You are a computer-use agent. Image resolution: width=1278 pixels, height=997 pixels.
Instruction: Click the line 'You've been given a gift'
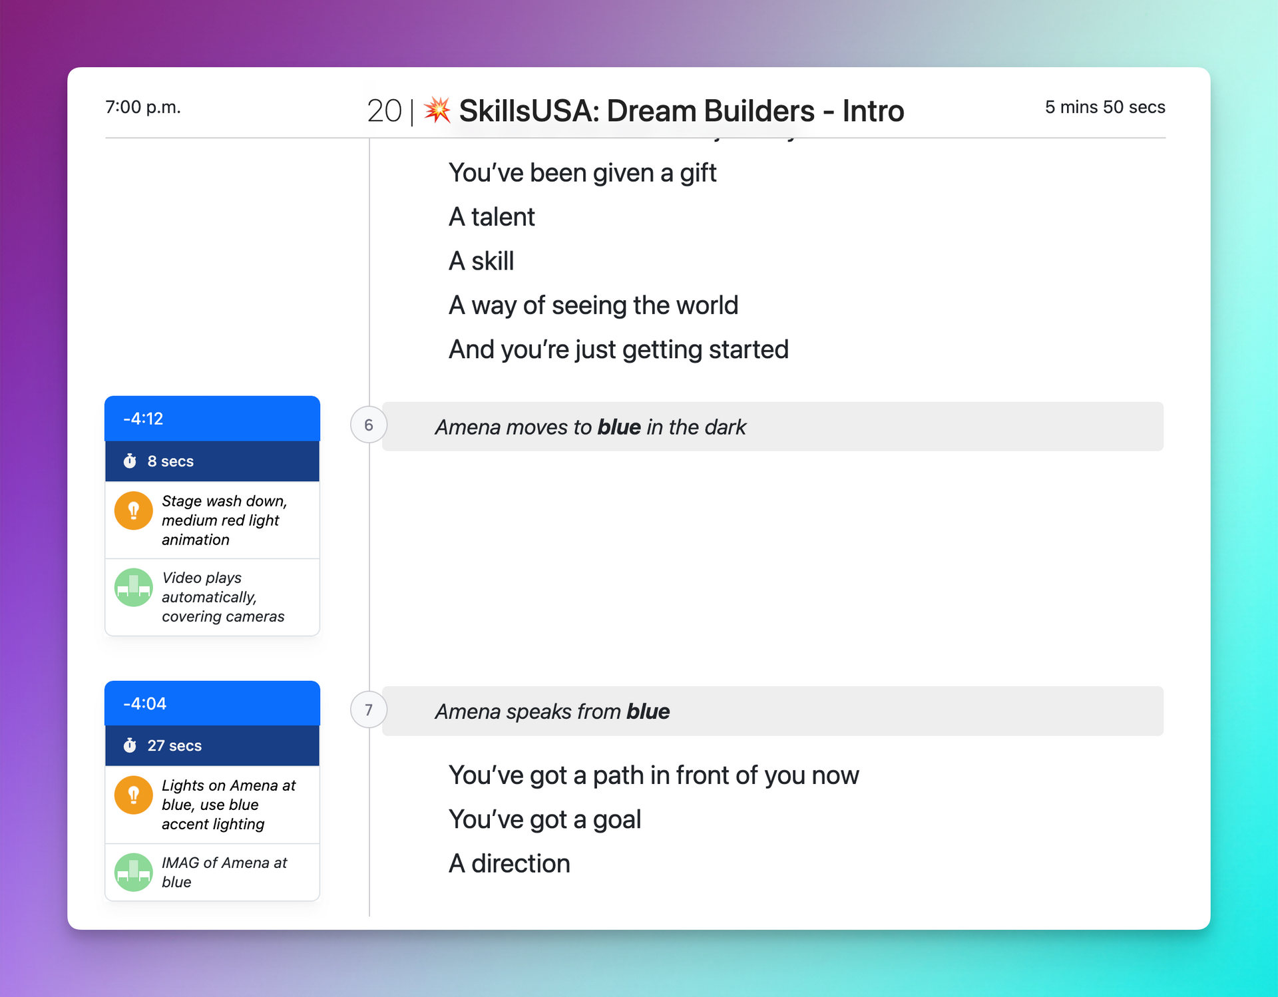(x=582, y=173)
